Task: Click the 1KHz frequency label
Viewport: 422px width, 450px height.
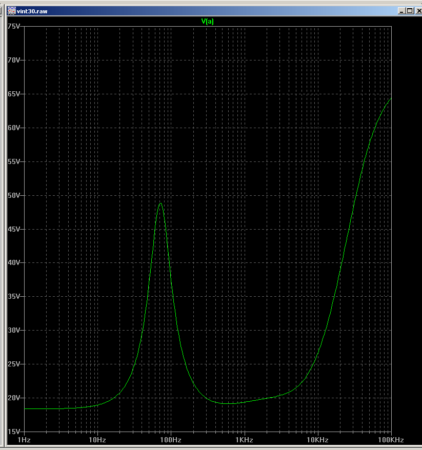Action: point(244,440)
